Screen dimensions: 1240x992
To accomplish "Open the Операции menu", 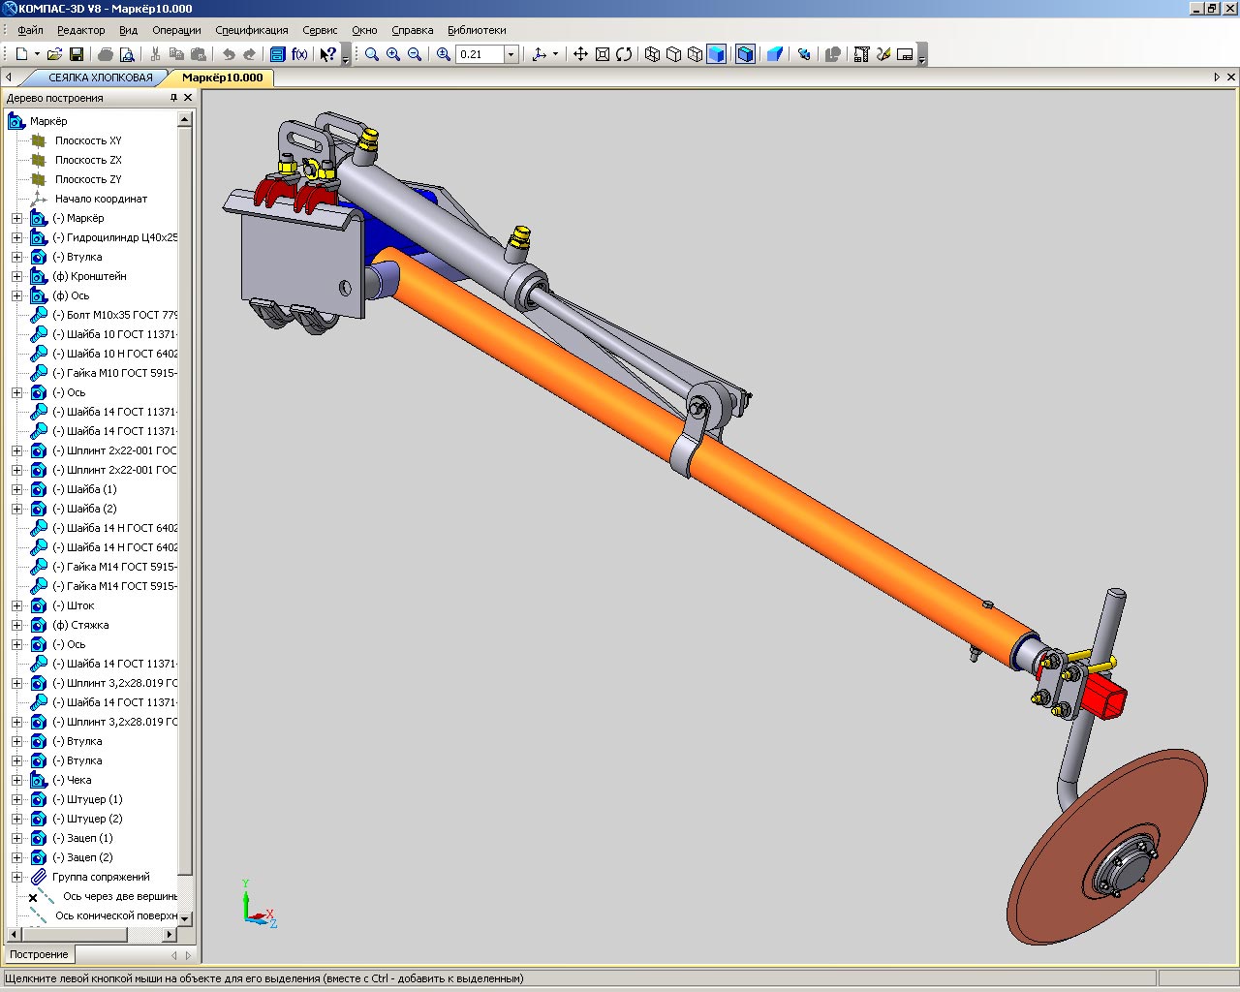I will point(176,30).
